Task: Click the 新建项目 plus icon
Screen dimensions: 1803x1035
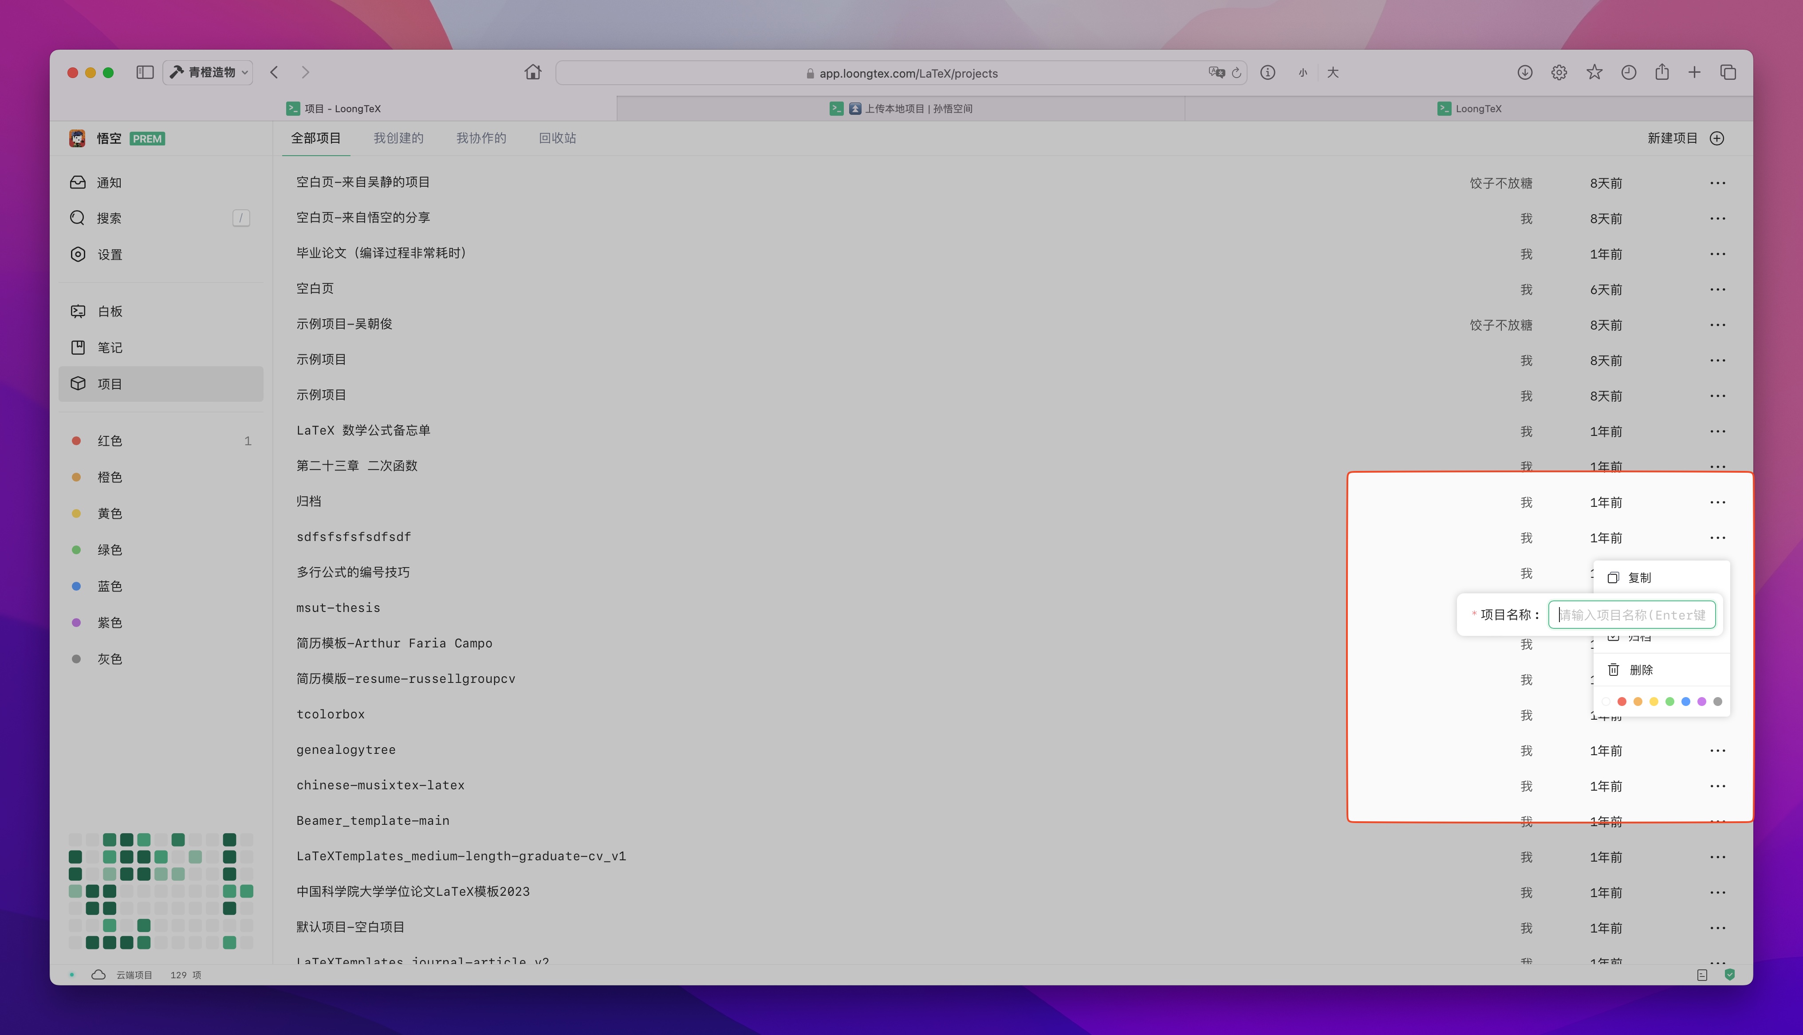Action: pyautogui.click(x=1717, y=138)
